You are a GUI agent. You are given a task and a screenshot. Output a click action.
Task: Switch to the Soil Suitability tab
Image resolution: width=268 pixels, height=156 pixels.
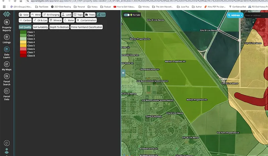[41, 27]
